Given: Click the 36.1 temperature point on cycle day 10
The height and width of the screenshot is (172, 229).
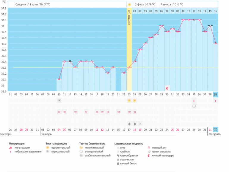Looking at the screenshot, I should (59, 79).
